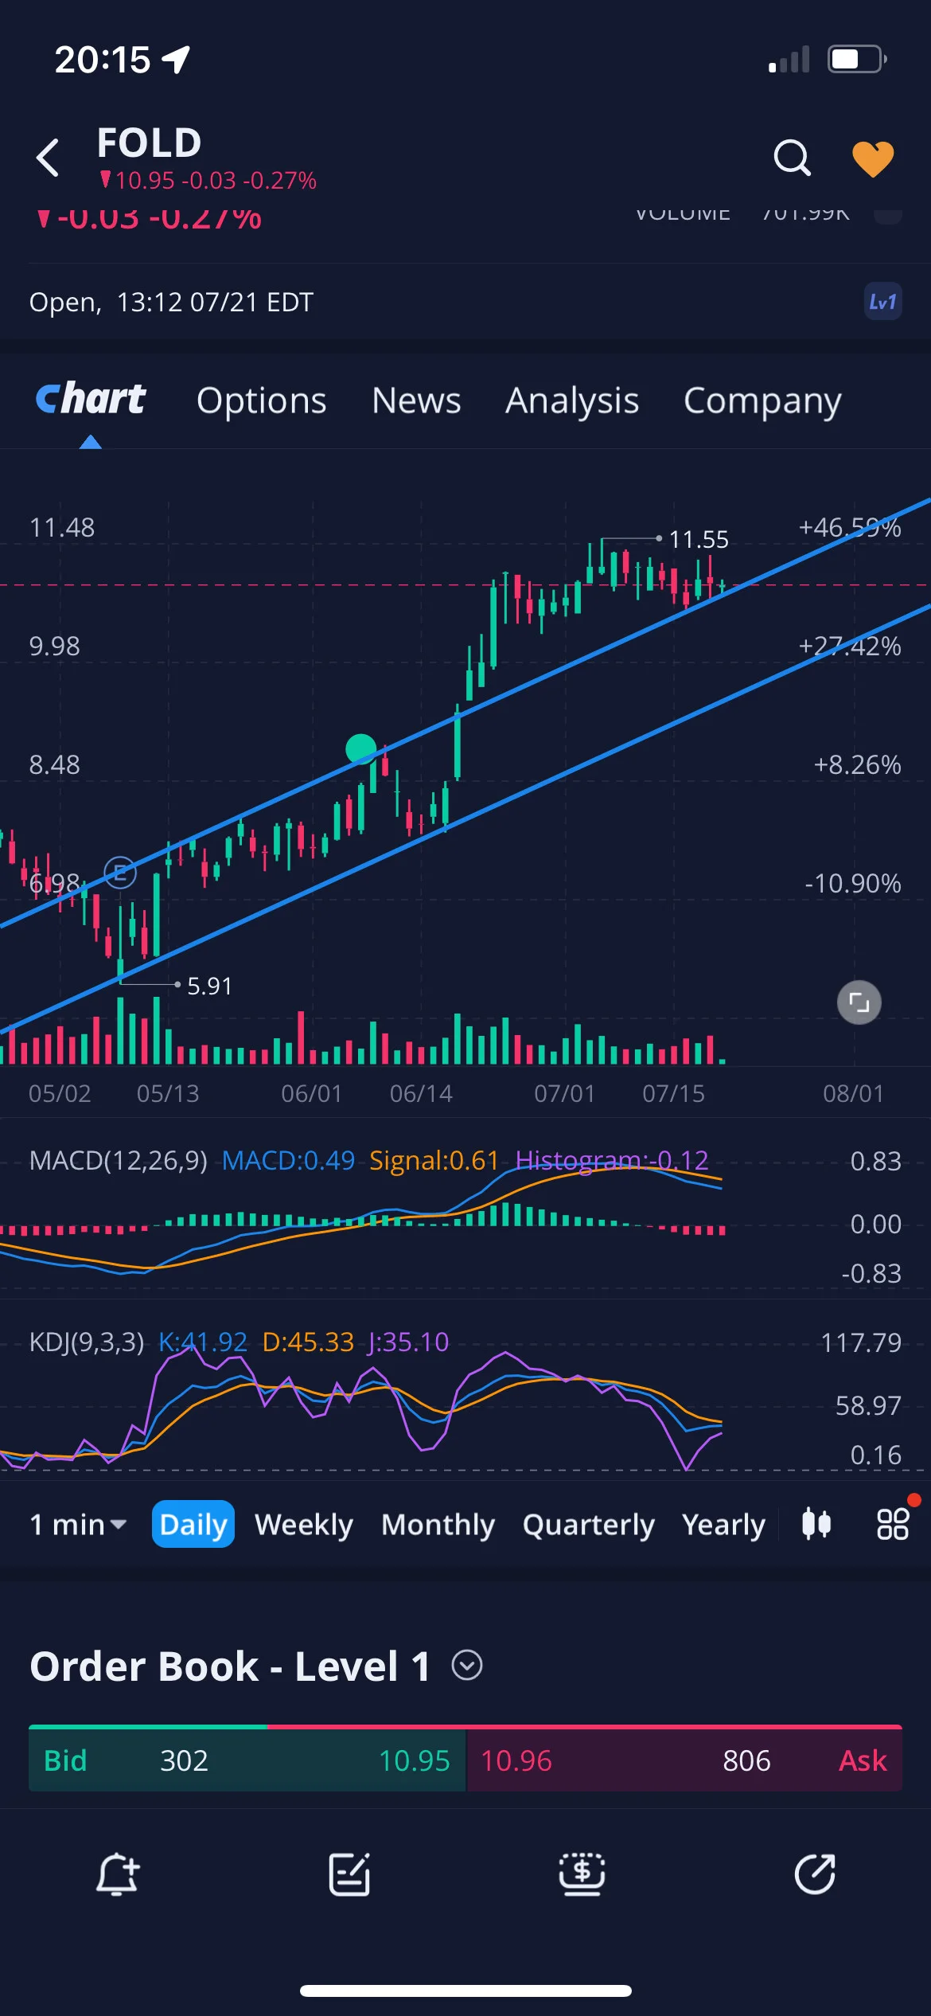Tap the dollar trade icon

click(582, 1873)
